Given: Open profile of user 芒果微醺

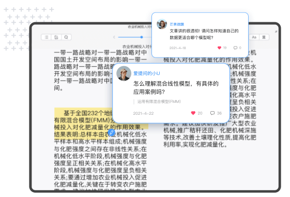Looking at the screenshot, I should 177,24.
